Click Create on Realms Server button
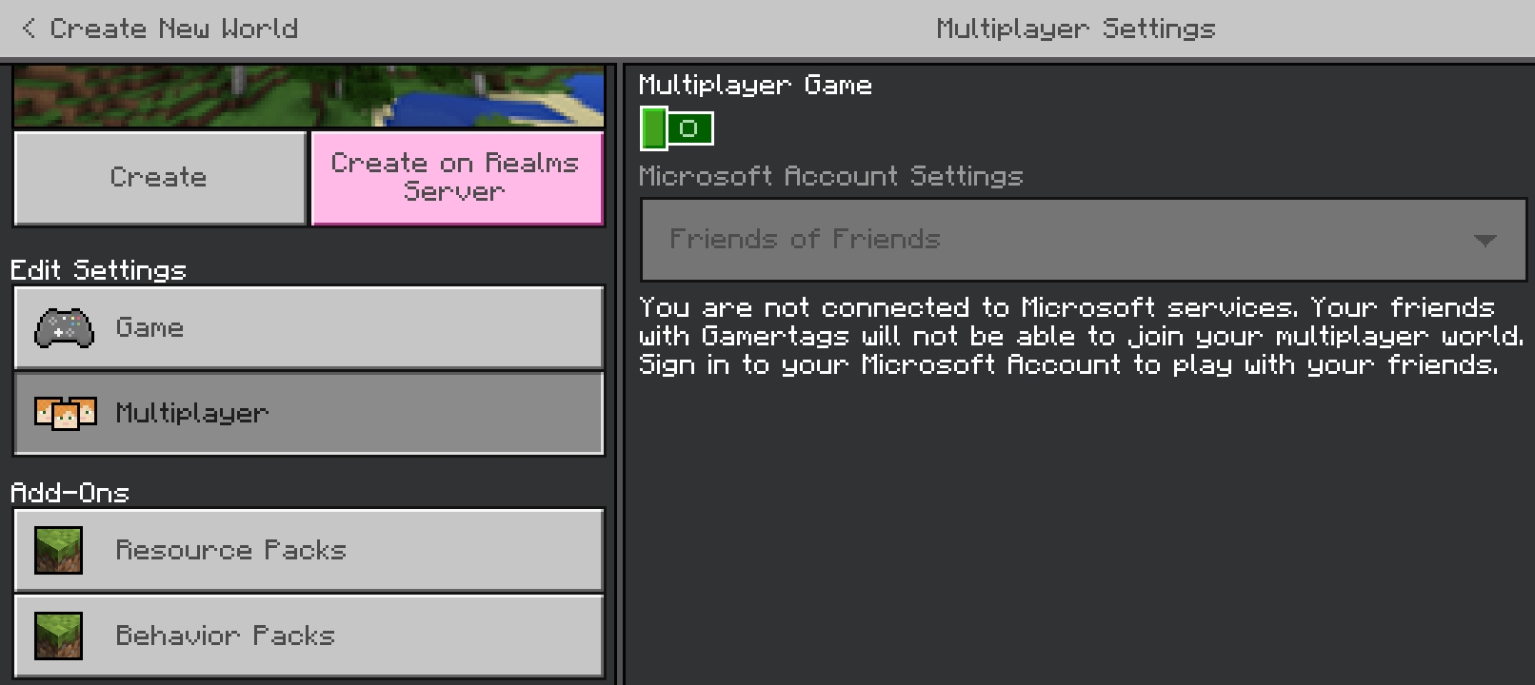The height and width of the screenshot is (685, 1535). pyautogui.click(x=457, y=178)
